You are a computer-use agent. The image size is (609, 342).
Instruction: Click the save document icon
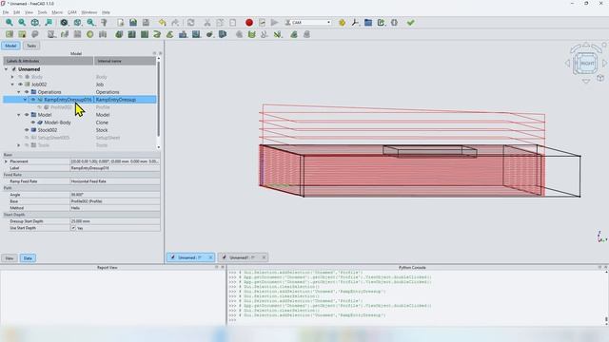click(146, 23)
